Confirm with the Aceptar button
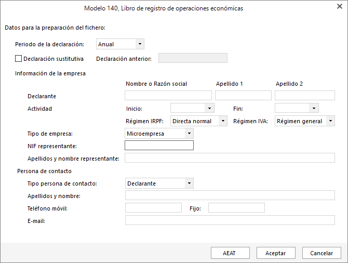Screen dimensions: 348x263 pyautogui.click(x=276, y=253)
